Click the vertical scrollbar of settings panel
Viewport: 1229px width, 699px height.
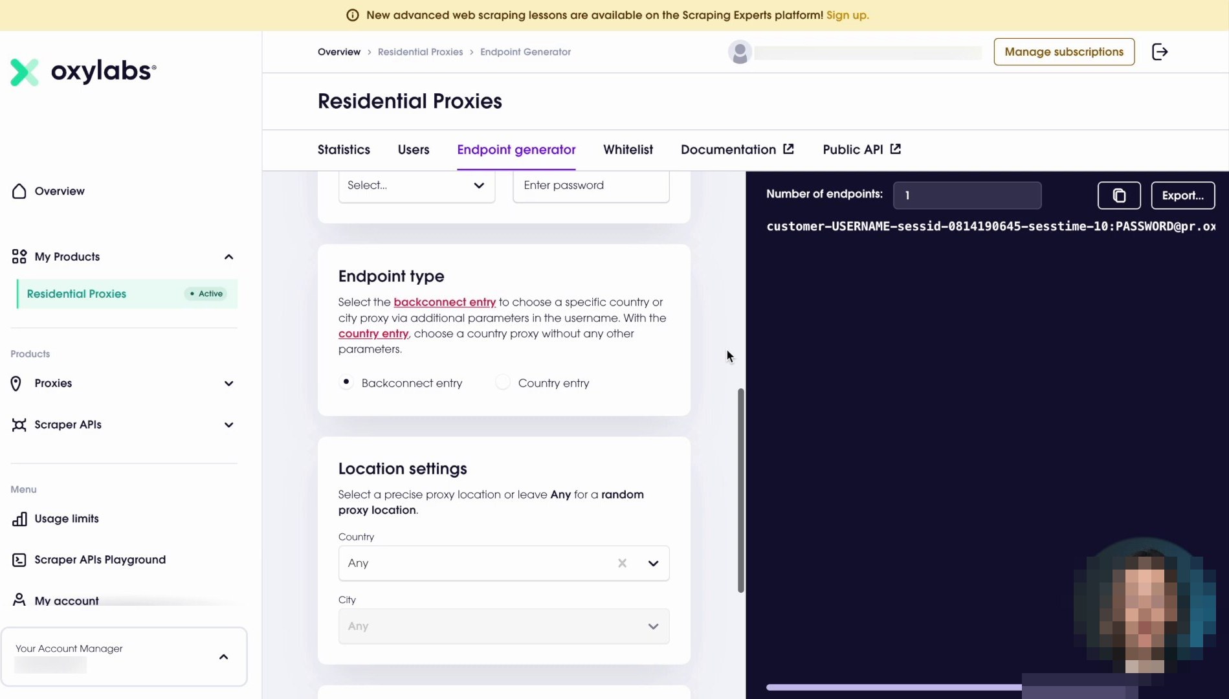click(x=741, y=490)
